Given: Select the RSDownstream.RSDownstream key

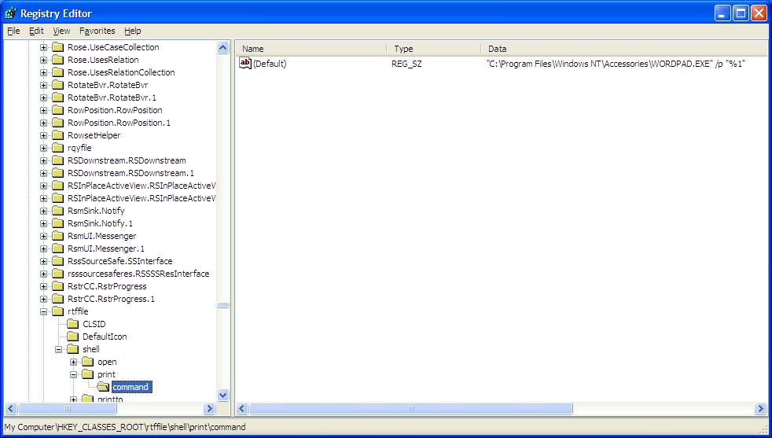Looking at the screenshot, I should (126, 160).
